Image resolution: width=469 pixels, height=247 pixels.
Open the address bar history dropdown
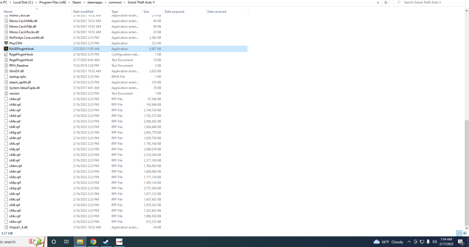click(378, 3)
